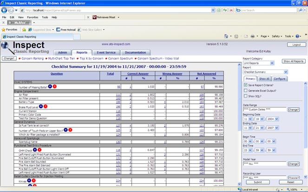Click the blue H icon beside Brake Fluid Level
The height and width of the screenshot is (192, 308).
[x=40, y=106]
